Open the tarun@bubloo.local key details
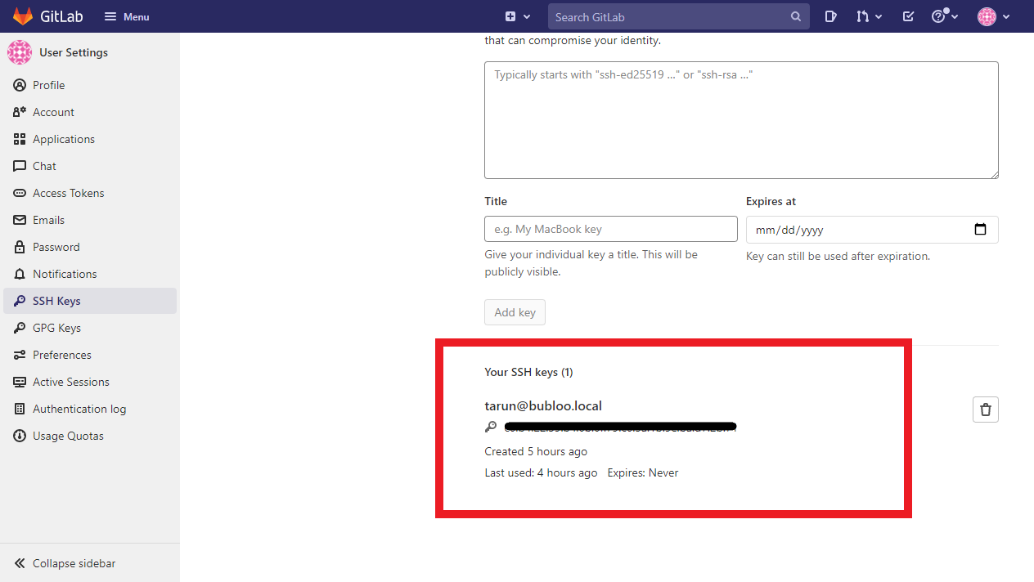The image size is (1034, 582). click(x=543, y=406)
